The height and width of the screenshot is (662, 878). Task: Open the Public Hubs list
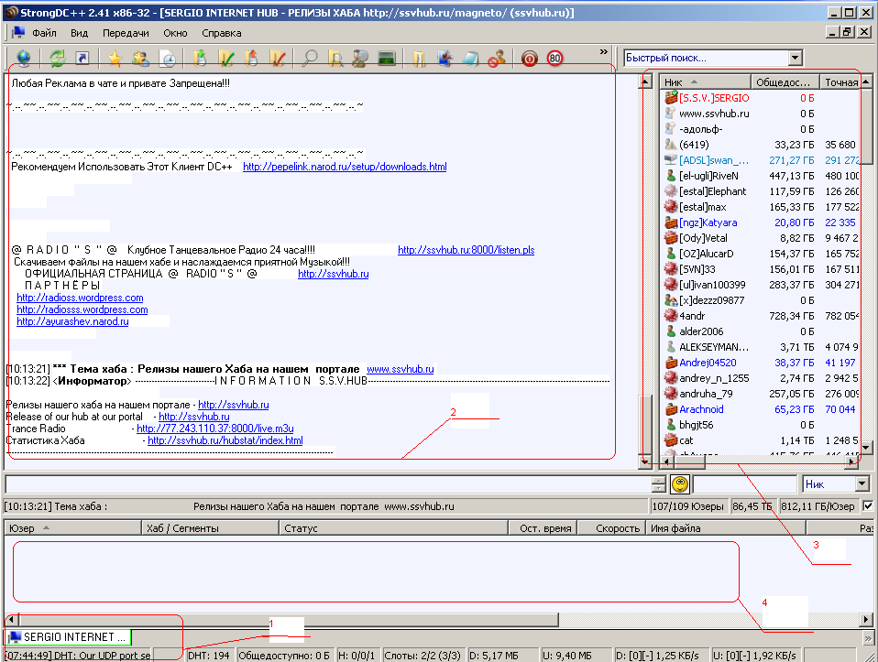click(x=23, y=57)
